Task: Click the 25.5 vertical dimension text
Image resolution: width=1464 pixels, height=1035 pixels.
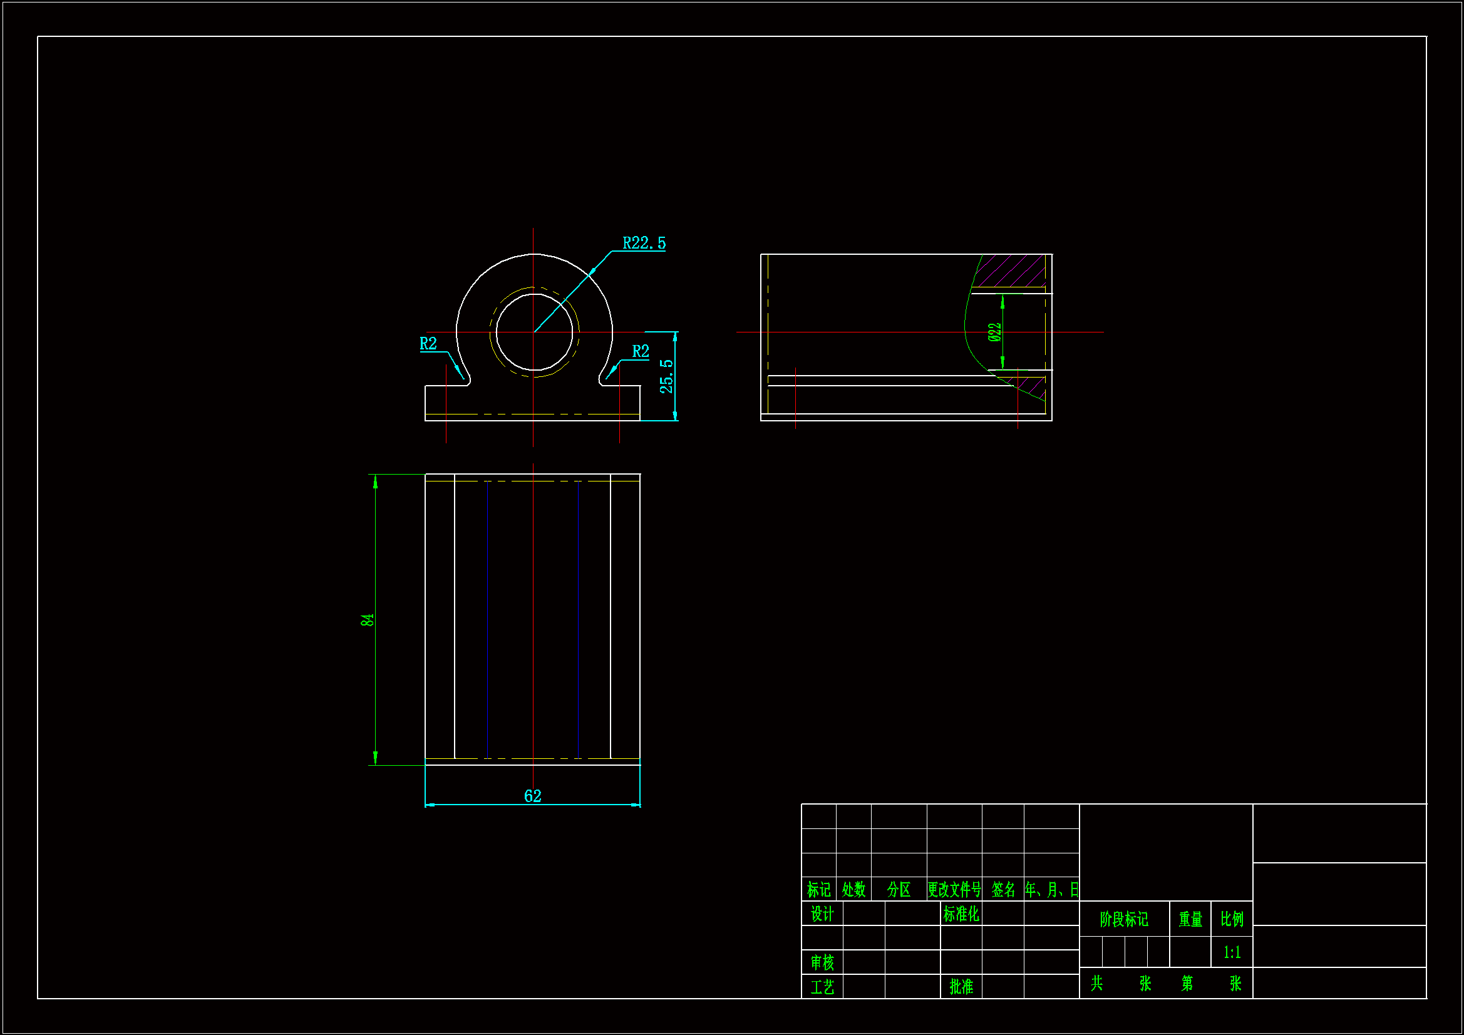Action: [x=666, y=376]
